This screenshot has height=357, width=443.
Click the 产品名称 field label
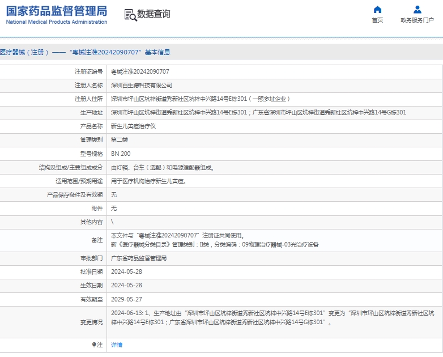point(92,126)
